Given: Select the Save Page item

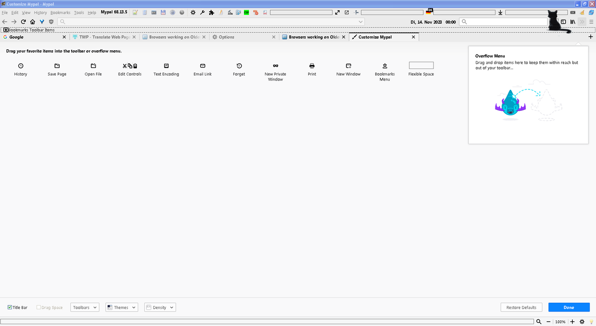Looking at the screenshot, I should pyautogui.click(x=57, y=70).
